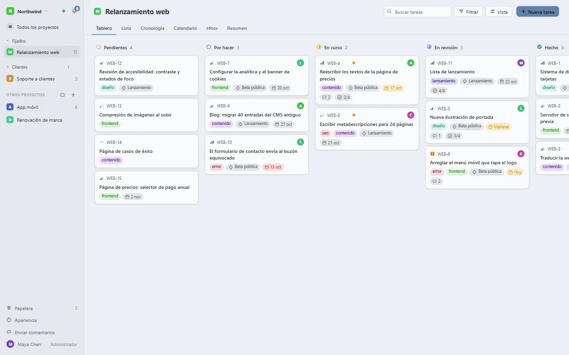Open the Northwind workspace dropdown
The width and height of the screenshot is (569, 355).
click(28, 11)
